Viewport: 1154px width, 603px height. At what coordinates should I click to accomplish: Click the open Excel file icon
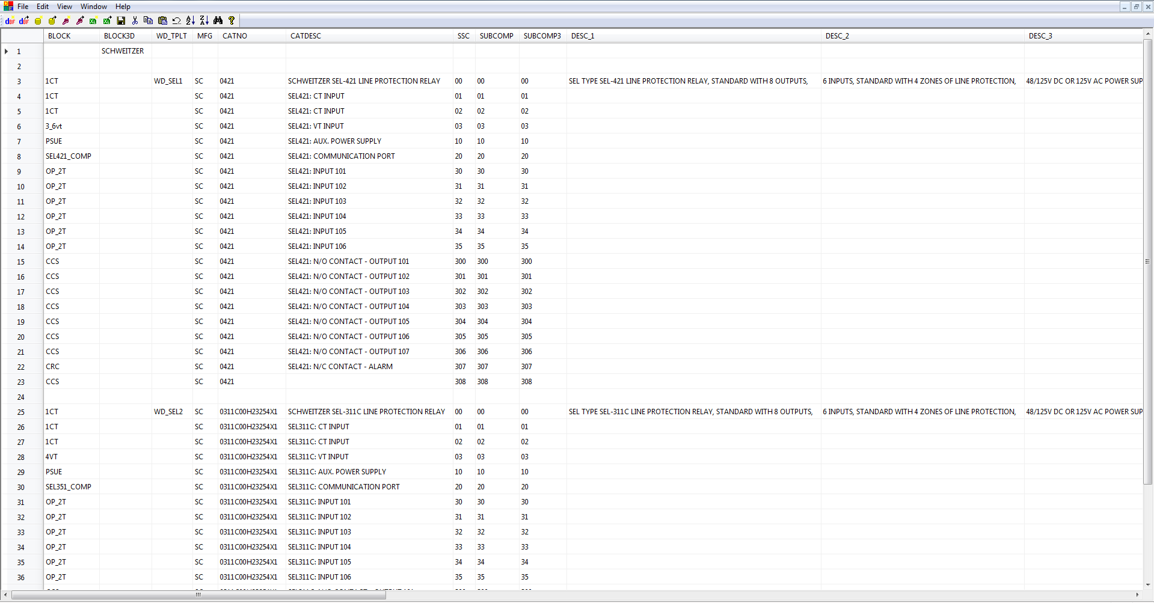click(107, 20)
